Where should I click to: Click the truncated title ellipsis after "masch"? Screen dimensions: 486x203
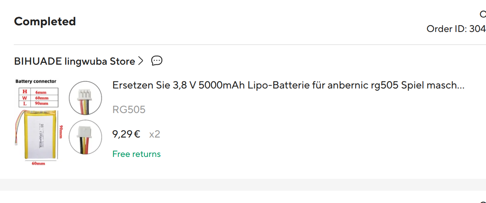461,86
